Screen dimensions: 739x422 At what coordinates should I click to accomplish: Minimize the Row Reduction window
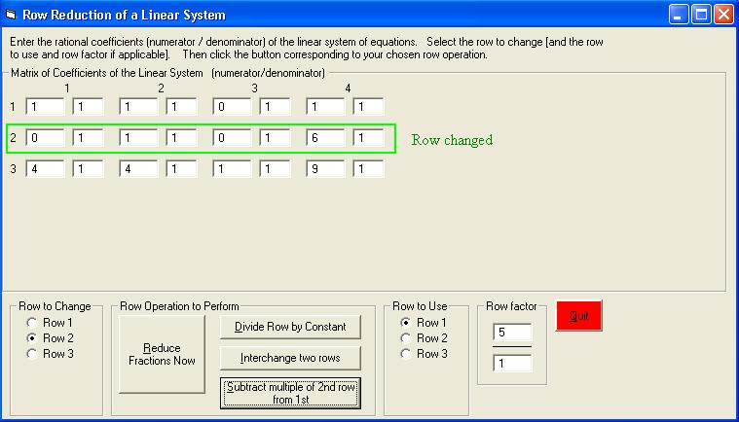click(x=679, y=15)
